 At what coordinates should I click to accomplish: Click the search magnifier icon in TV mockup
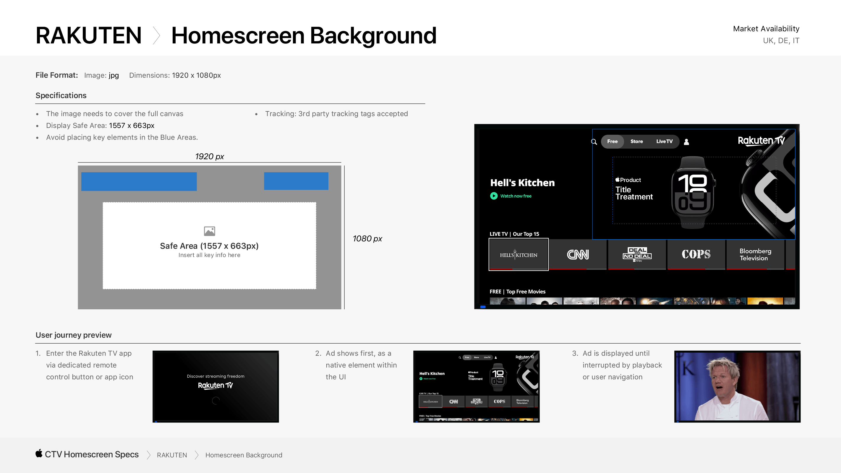[x=594, y=142]
